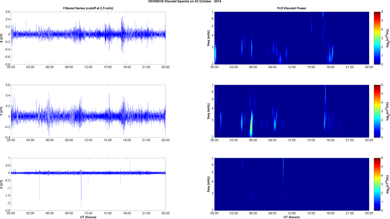Click the bottom spectrogram's colorbar

pyautogui.click(x=377, y=184)
